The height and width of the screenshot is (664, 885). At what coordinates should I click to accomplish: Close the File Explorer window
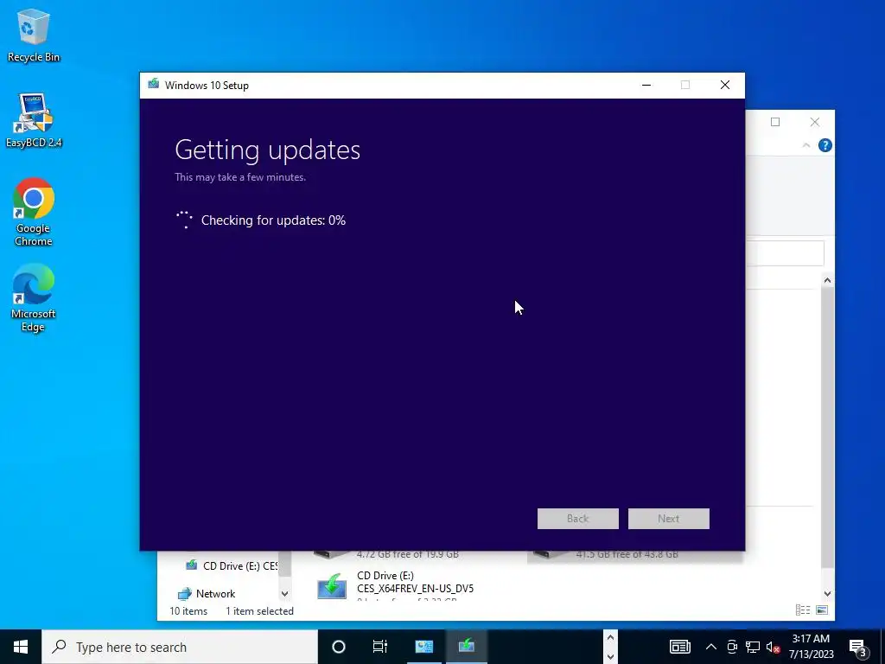814,122
